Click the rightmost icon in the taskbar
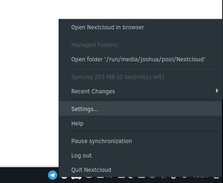This screenshot has height=183, width=223. click(216, 177)
